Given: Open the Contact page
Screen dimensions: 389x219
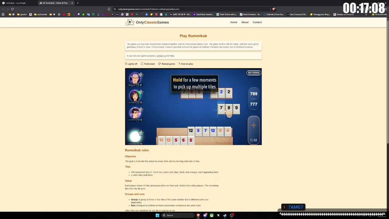Looking at the screenshot, I should click(x=257, y=22).
